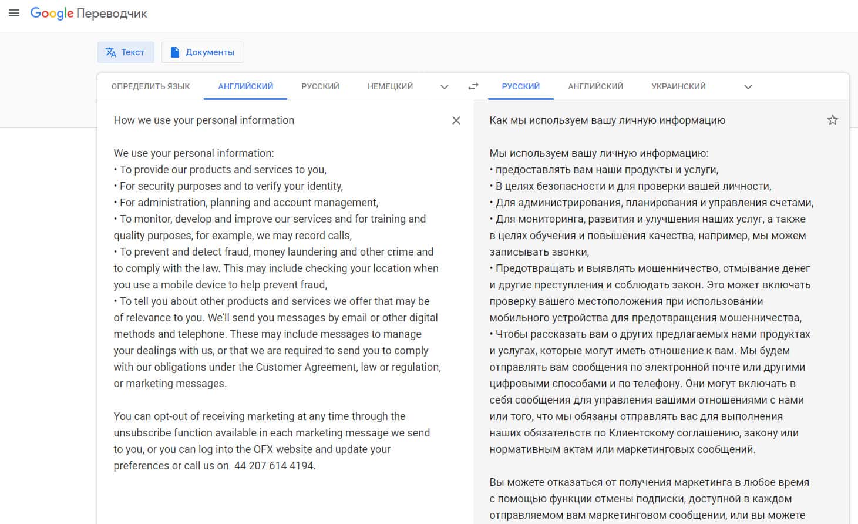The width and height of the screenshot is (858, 524).
Task: Save translation with the star icon
Action: point(832,120)
